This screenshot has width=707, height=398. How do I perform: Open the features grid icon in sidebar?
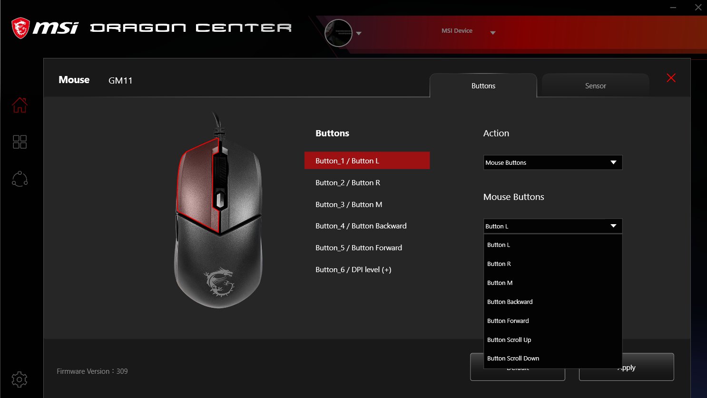[20, 142]
